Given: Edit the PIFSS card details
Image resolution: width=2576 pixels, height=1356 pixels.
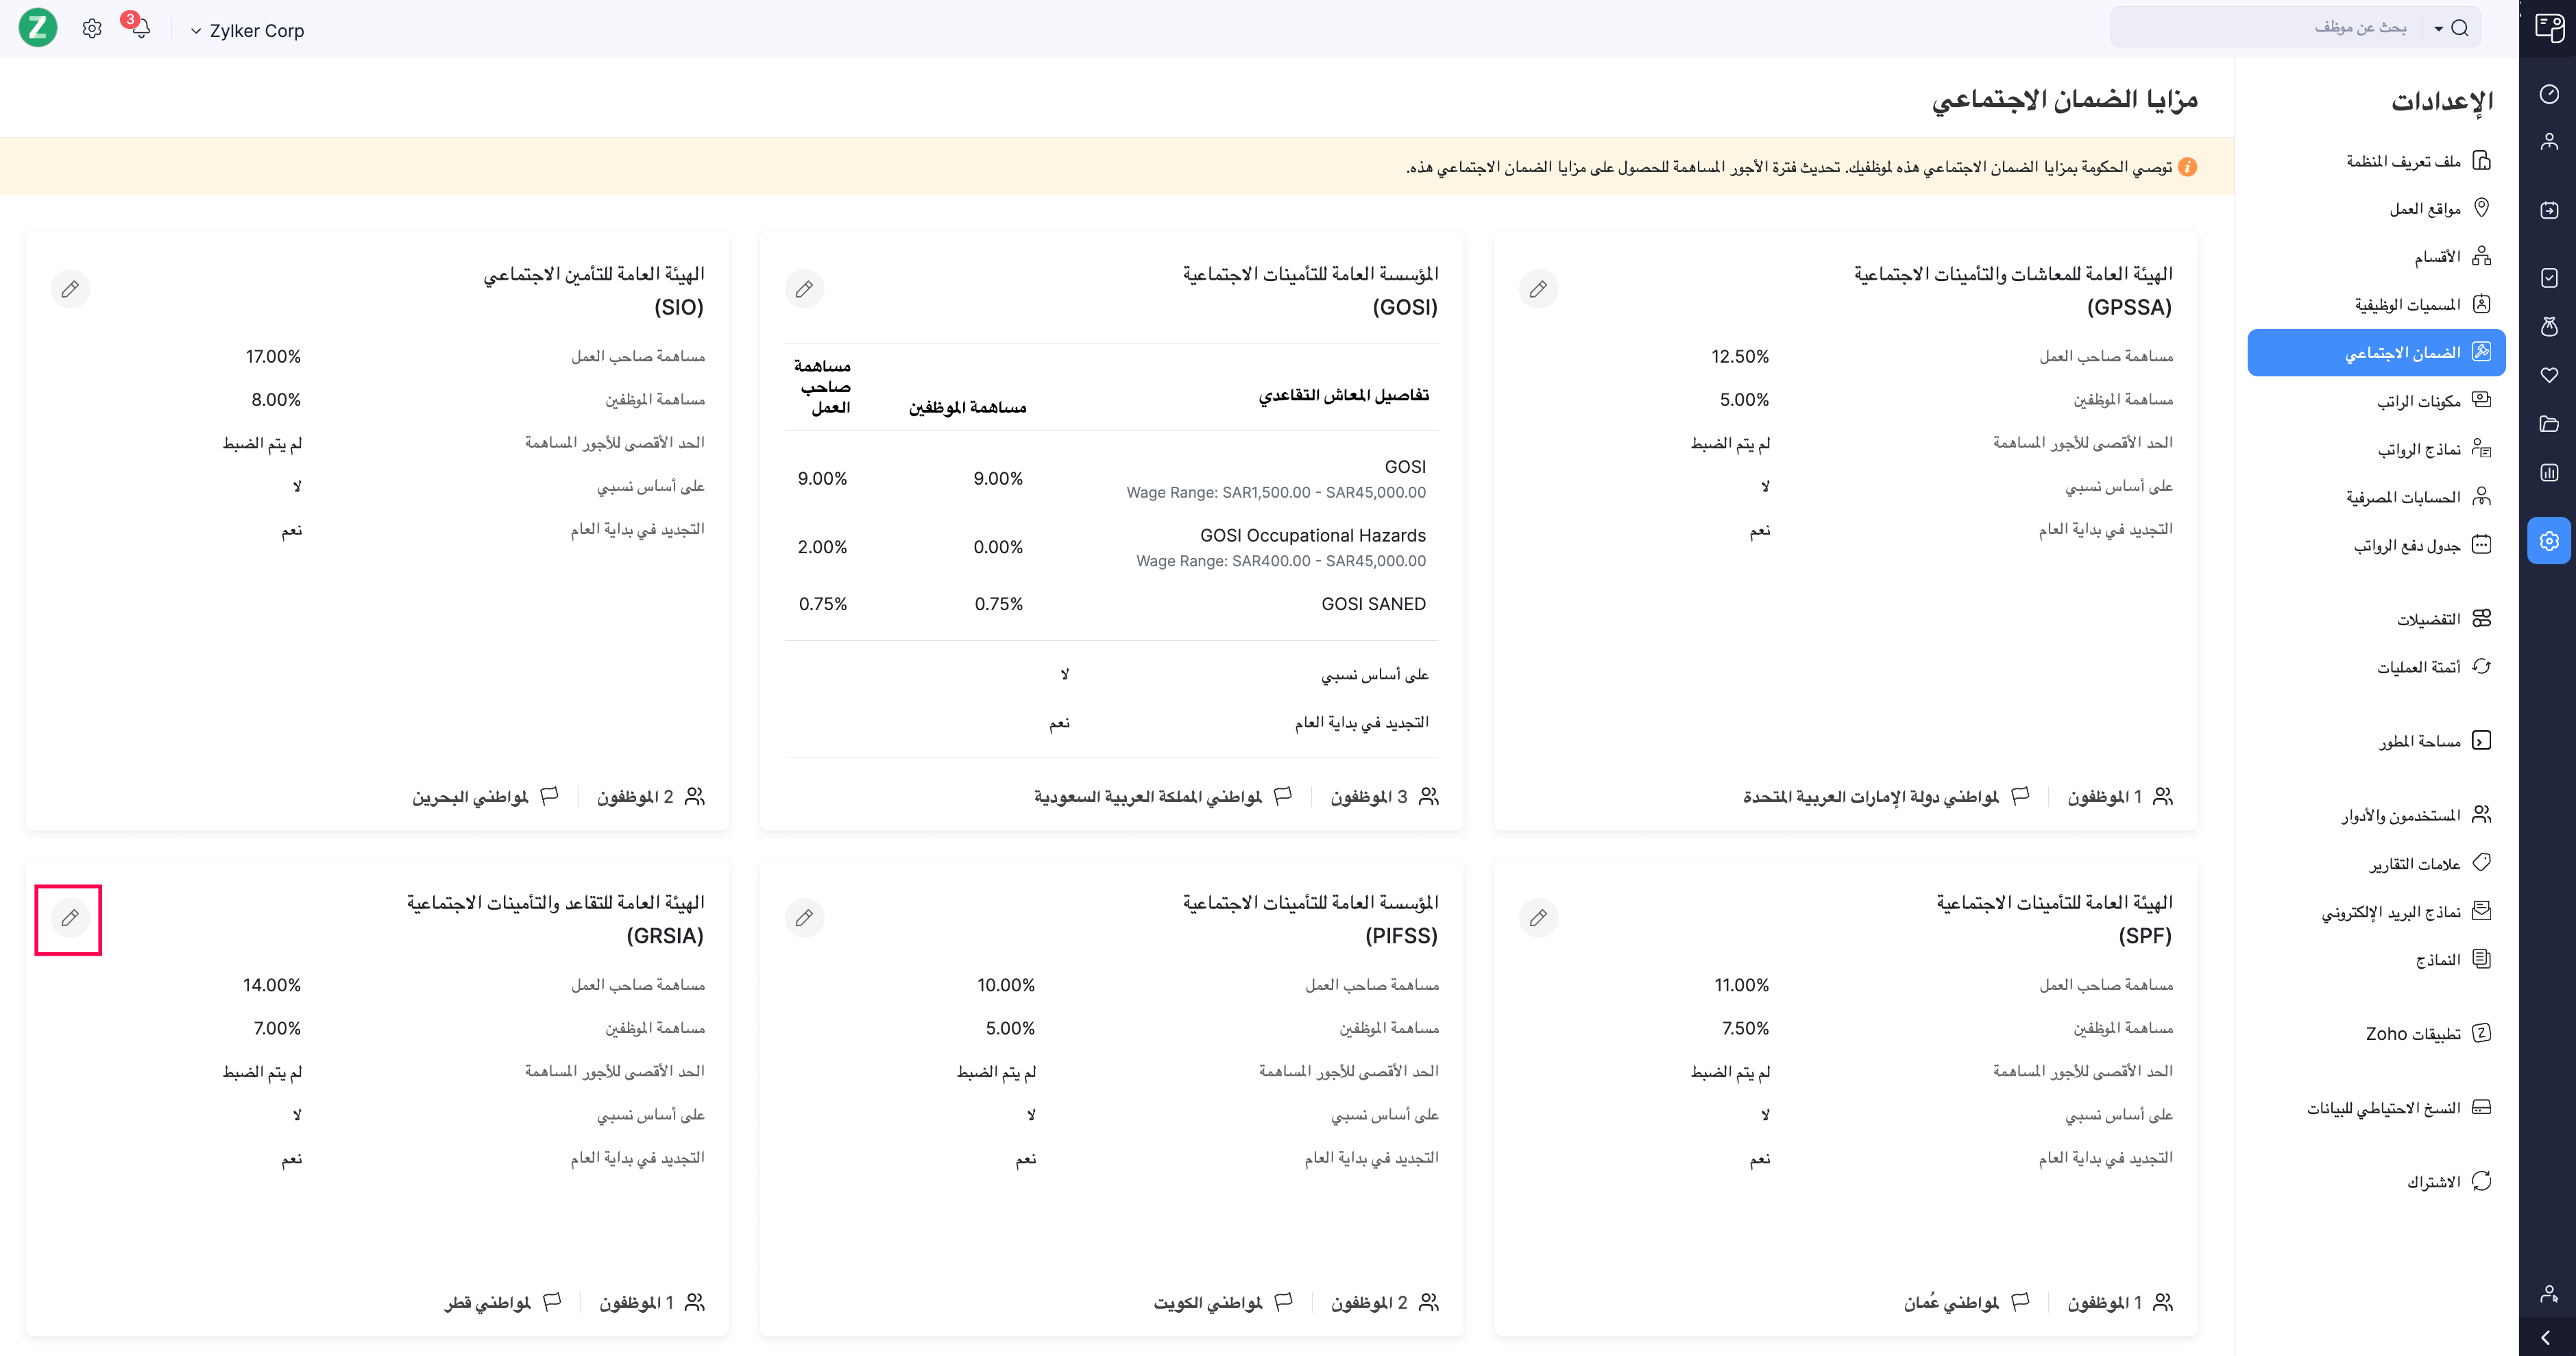Looking at the screenshot, I should pyautogui.click(x=804, y=918).
